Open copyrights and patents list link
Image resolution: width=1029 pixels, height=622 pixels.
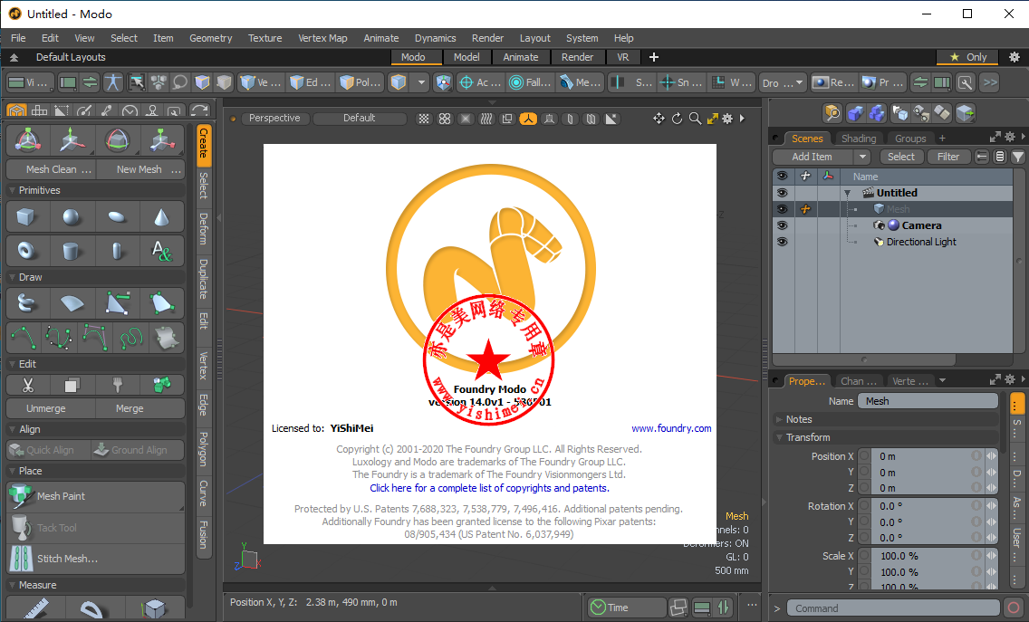(x=489, y=488)
